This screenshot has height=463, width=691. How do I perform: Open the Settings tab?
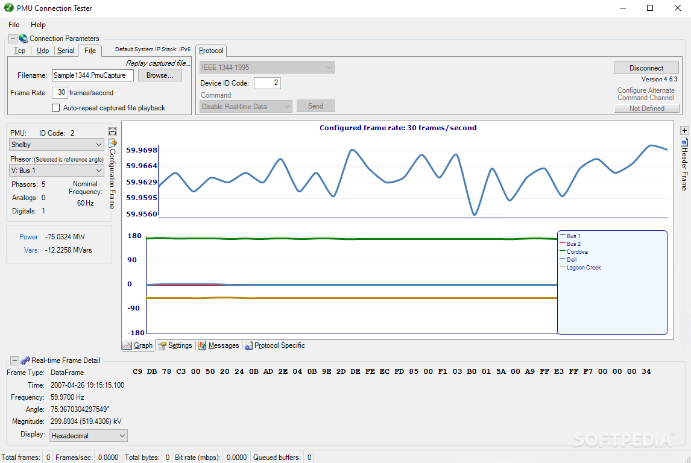pyautogui.click(x=176, y=346)
